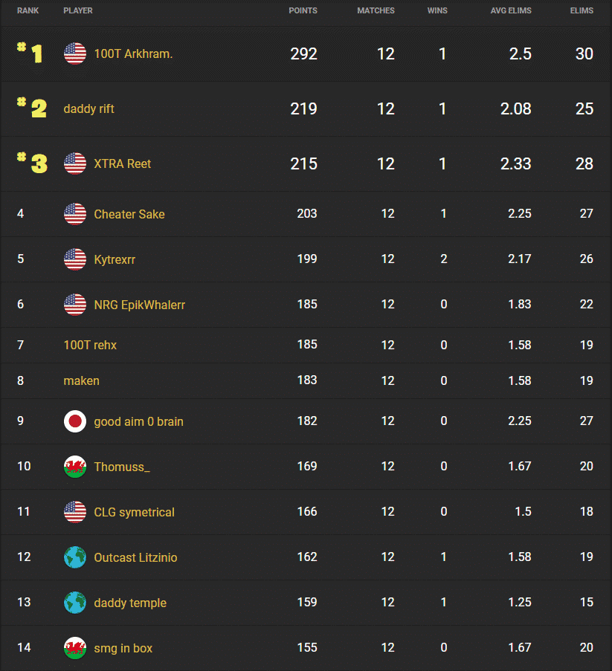Select the Welsh flag beside smg in box
Image resolution: width=612 pixels, height=671 pixels.
point(75,648)
